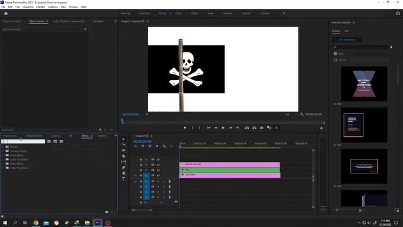This screenshot has height=227, width=403.
Task: Click the Export Frame camera icon
Action: click(x=262, y=128)
